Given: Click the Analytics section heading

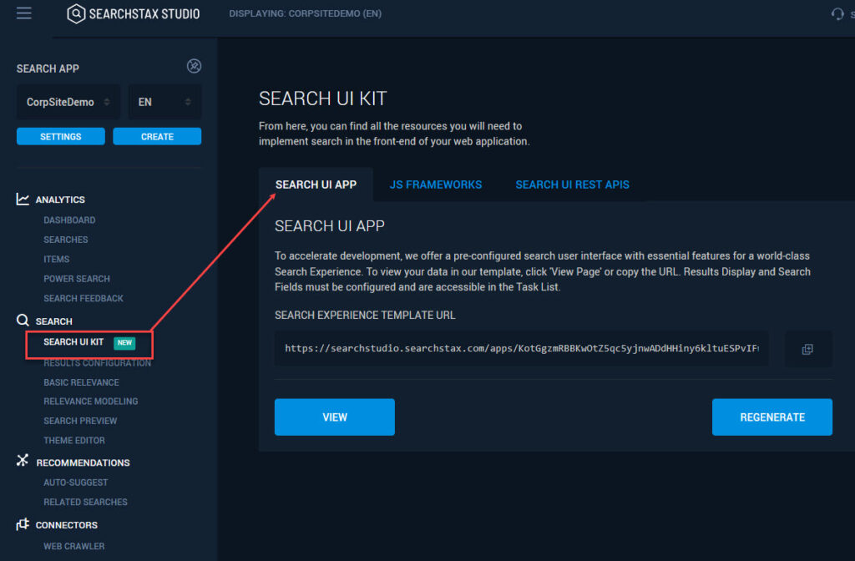Looking at the screenshot, I should [x=60, y=200].
